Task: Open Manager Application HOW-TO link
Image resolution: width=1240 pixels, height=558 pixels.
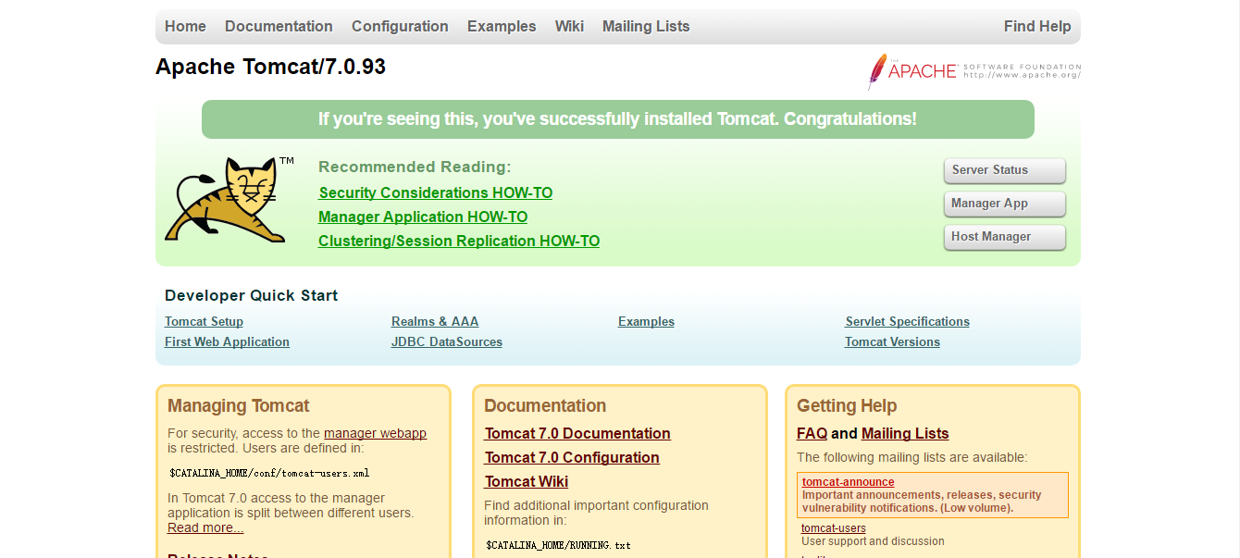Action: 423,217
